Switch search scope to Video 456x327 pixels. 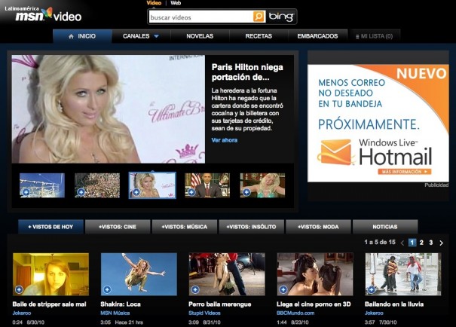[154, 3]
